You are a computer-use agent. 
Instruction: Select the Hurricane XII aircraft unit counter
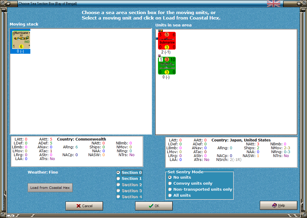21,40
